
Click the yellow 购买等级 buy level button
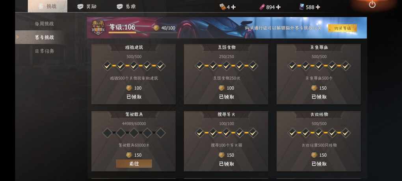point(342,28)
